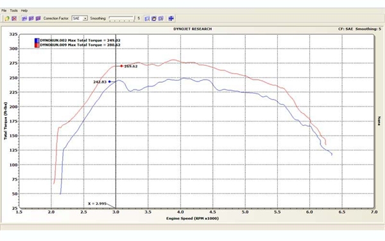Viewport: 385px width, 241px height.
Task: Click the red 269.62 data point marker
Action: (121, 66)
